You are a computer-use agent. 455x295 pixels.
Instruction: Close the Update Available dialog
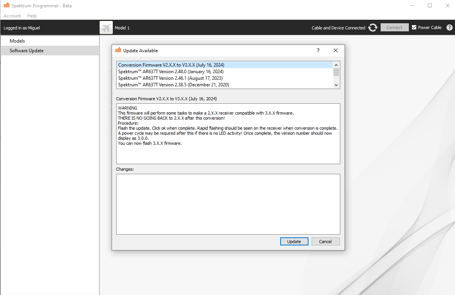tap(336, 50)
